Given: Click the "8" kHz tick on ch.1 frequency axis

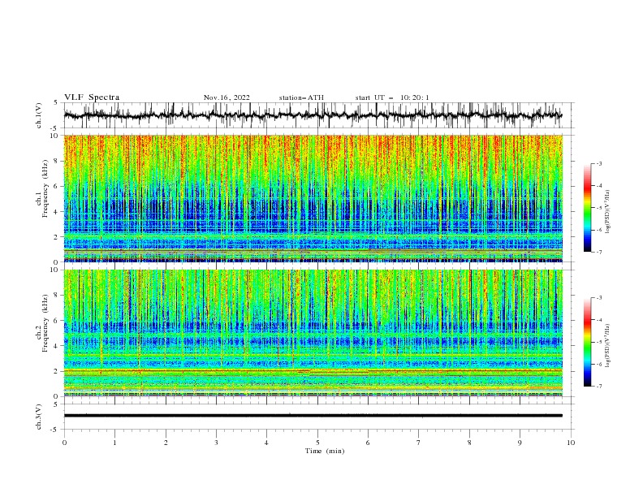Looking at the screenshot, I should [57, 161].
